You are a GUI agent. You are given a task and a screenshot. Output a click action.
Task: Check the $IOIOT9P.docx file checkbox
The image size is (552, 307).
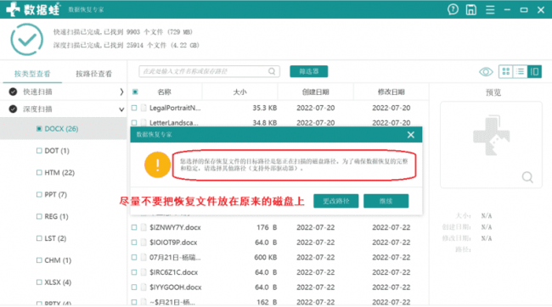[134, 243]
